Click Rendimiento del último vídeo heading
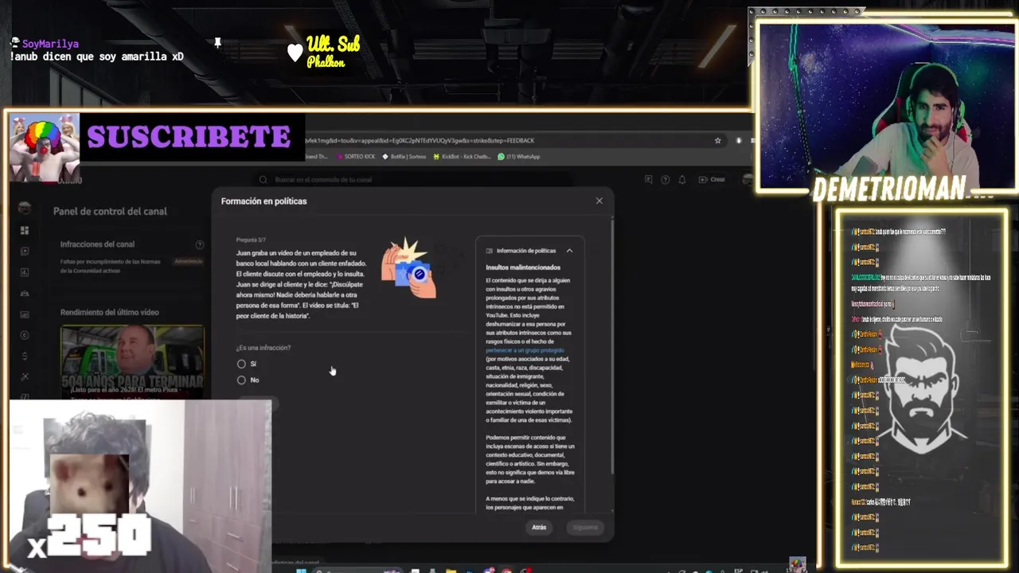 109,313
